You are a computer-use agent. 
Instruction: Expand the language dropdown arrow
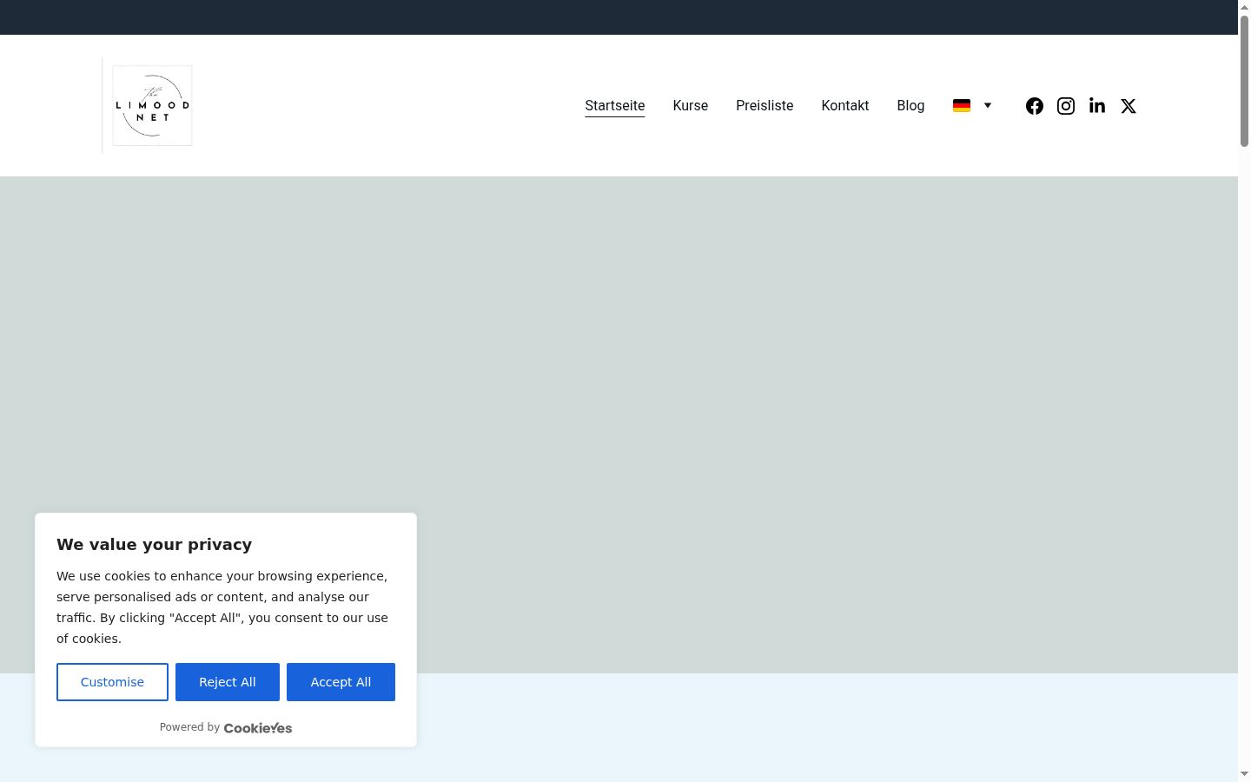pos(988,105)
